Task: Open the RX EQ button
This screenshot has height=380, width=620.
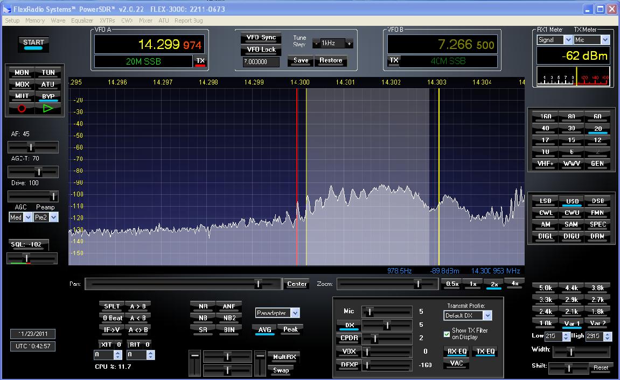Action: coord(457,351)
